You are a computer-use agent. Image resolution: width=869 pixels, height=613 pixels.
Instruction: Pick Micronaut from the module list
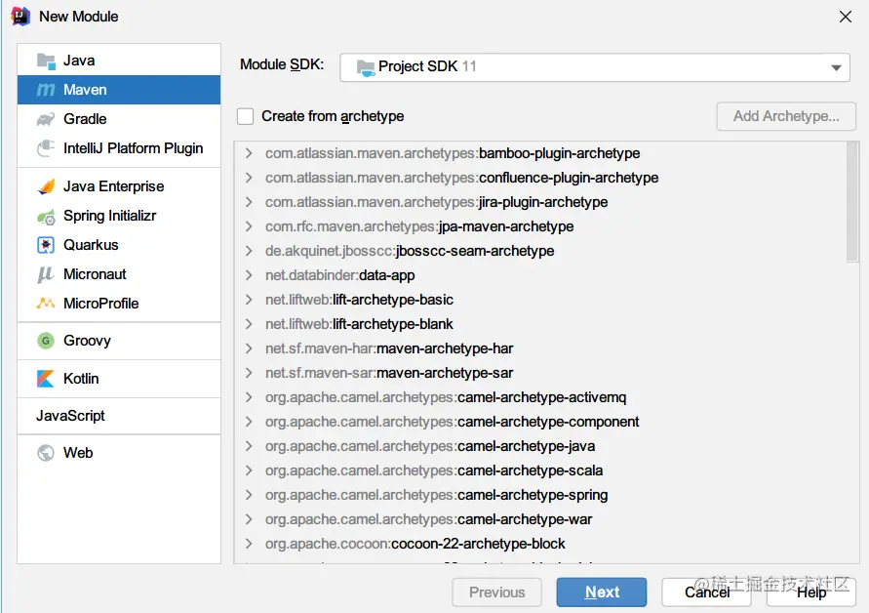click(119, 274)
